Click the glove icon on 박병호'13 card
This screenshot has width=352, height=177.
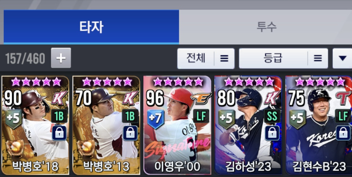click(x=86, y=147)
